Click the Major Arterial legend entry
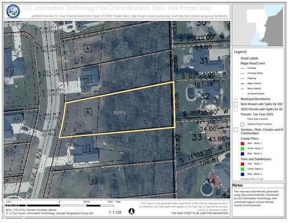The width and height of the screenshot is (290, 223). 254,83
